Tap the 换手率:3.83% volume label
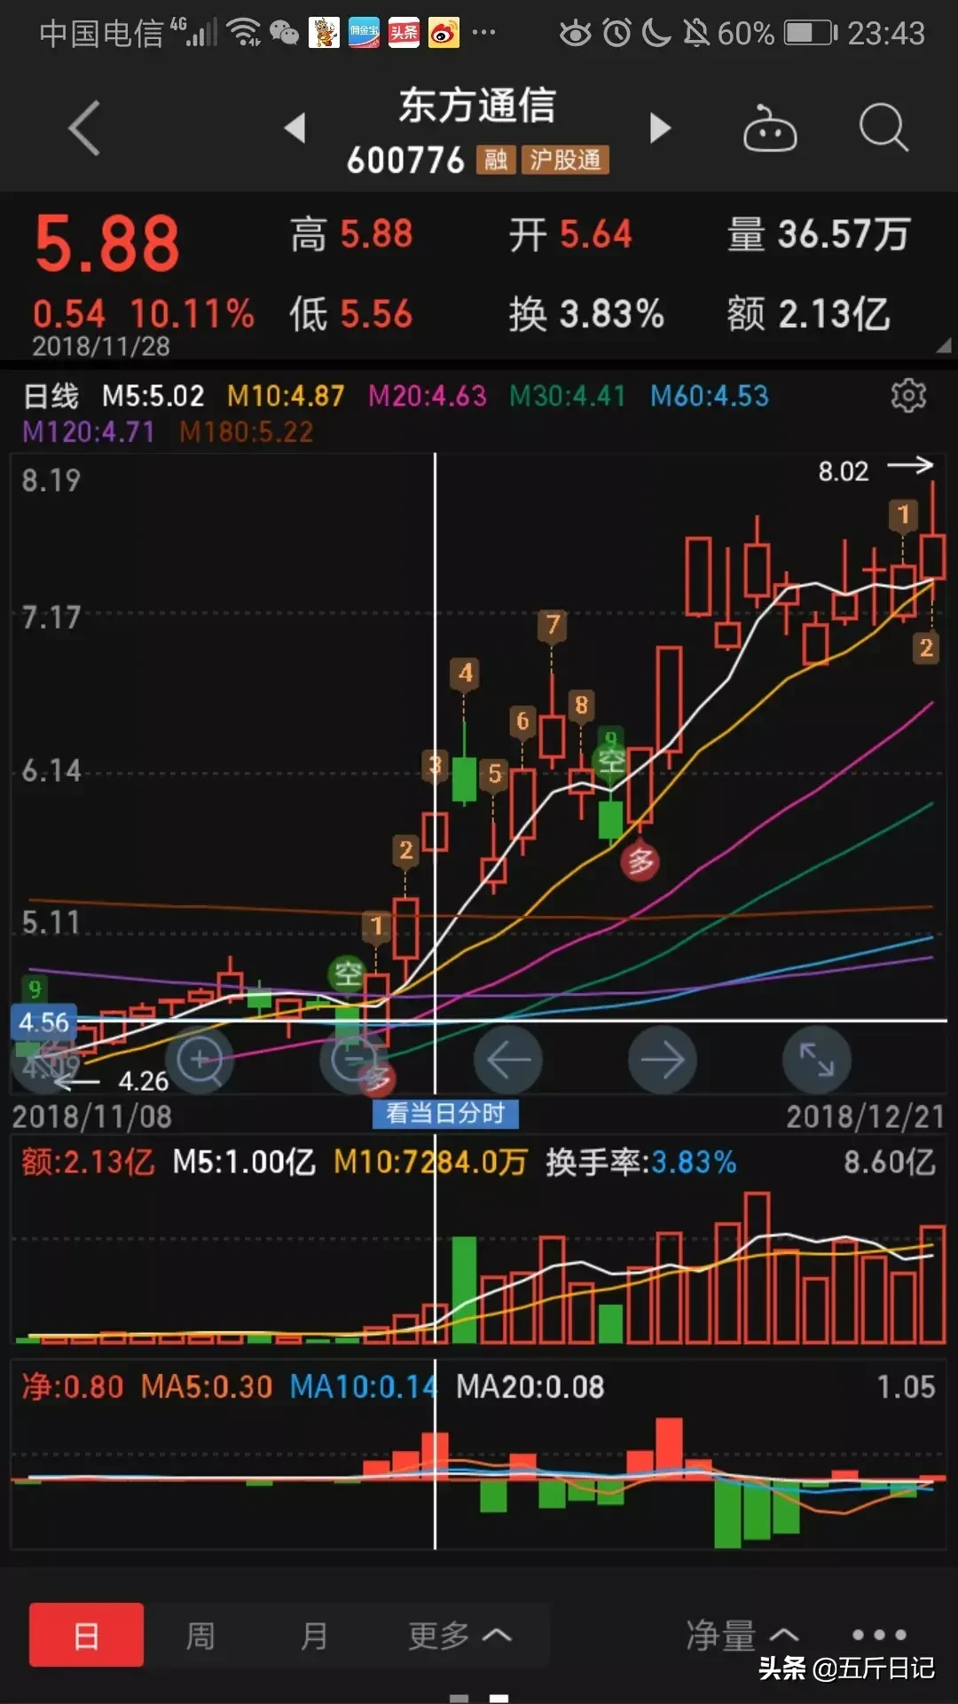This screenshot has height=1704, width=958. pyautogui.click(x=641, y=1162)
